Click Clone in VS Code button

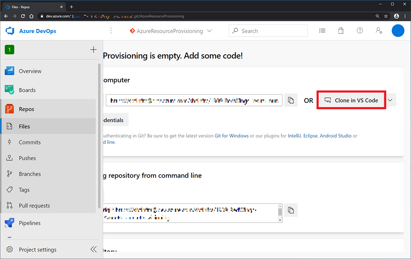351,100
